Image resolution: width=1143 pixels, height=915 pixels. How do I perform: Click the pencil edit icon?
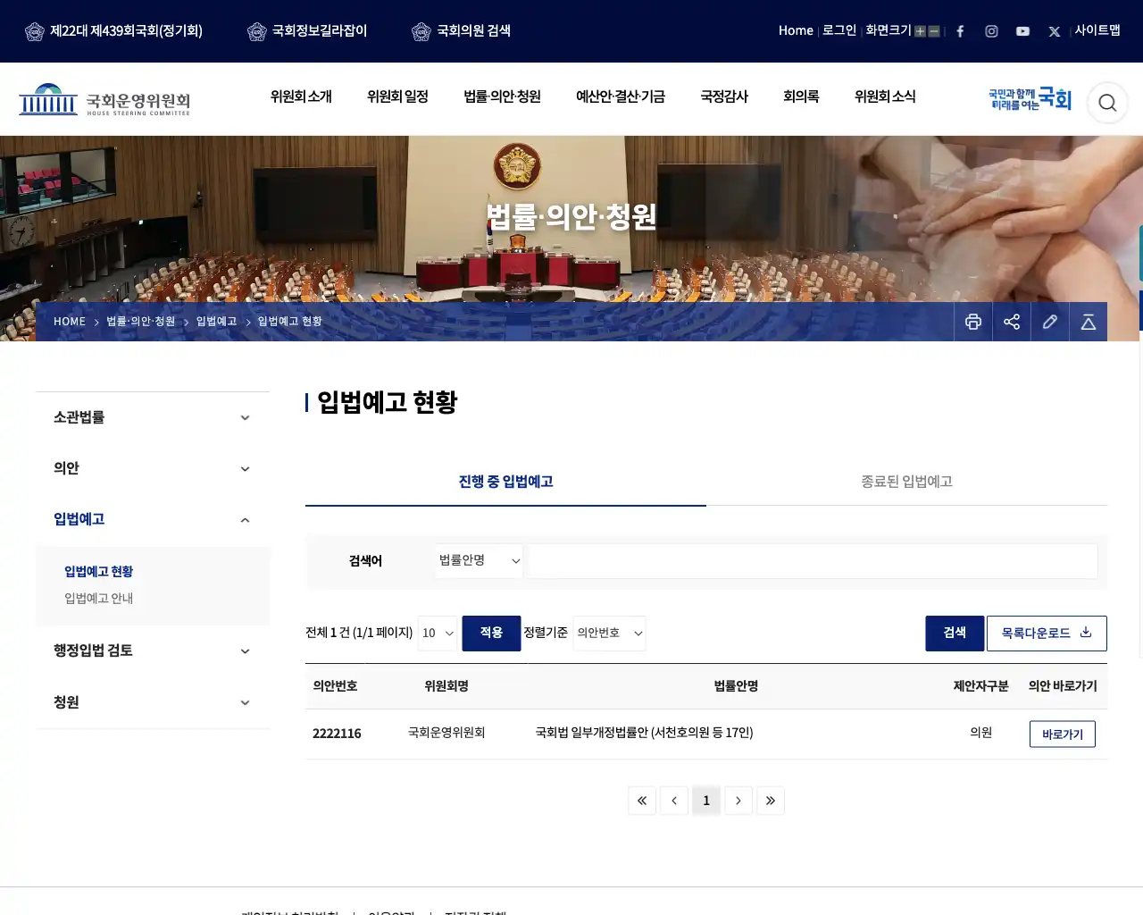coord(1050,322)
